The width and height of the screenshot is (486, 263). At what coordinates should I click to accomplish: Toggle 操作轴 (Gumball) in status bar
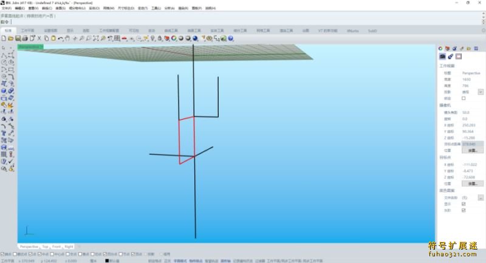tap(225, 261)
